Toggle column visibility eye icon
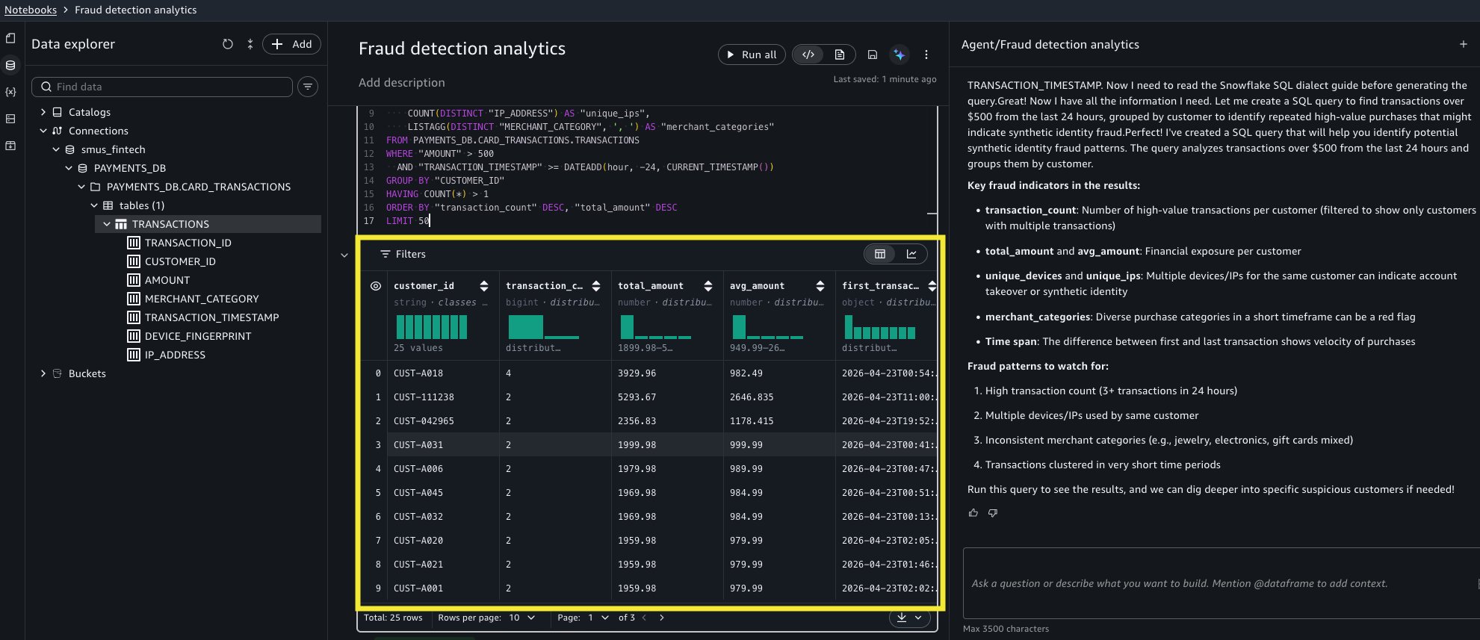 click(x=376, y=286)
